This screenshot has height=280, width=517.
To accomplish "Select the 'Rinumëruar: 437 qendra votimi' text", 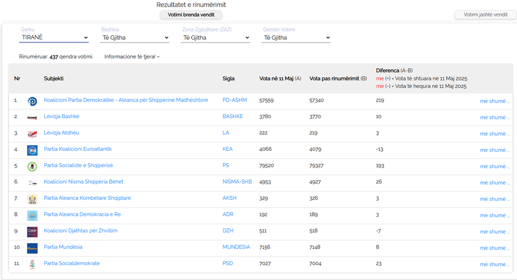I will 56,57.
